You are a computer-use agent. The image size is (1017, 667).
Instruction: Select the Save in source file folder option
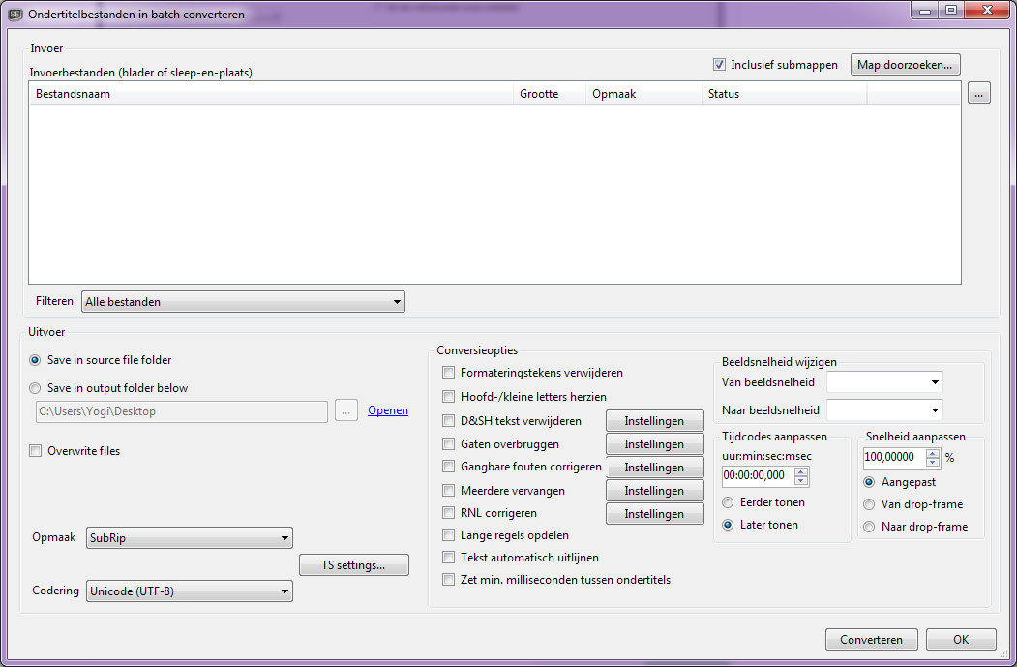click(x=34, y=360)
